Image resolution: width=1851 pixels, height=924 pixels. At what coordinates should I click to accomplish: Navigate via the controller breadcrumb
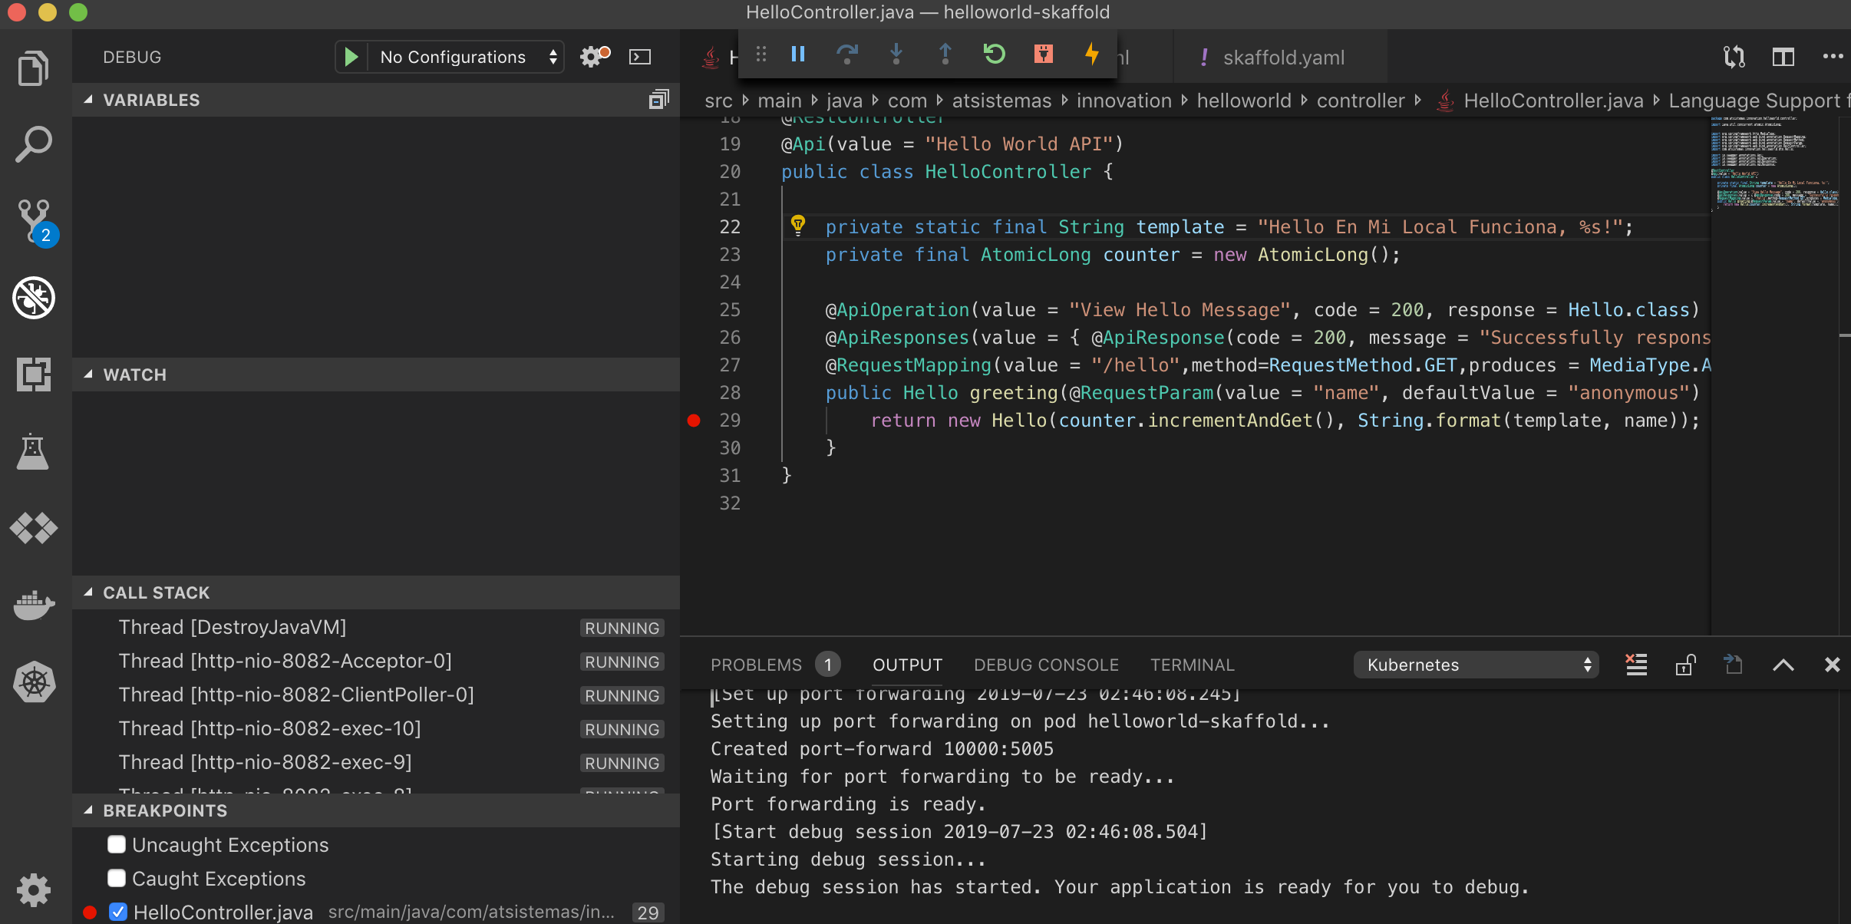(x=1360, y=100)
